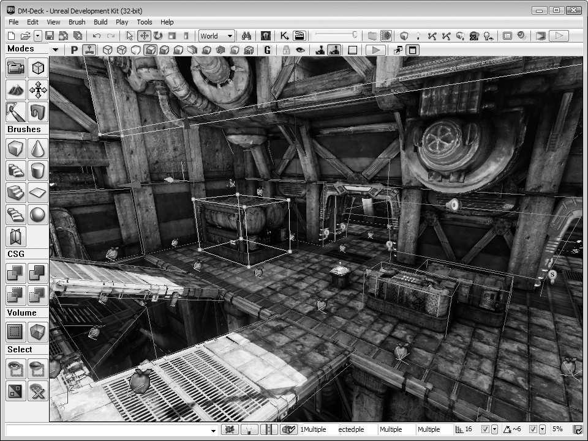Select brush wireframe view mode
588x441 pixels.
(x=108, y=50)
